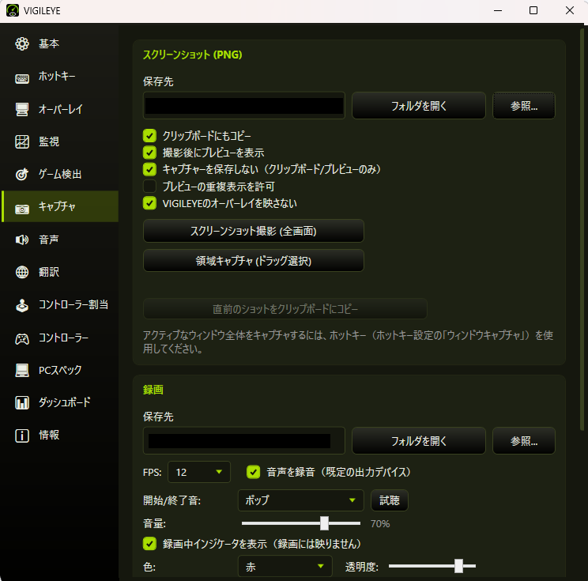Click the chart icon for ダッシュボード

point(22,403)
